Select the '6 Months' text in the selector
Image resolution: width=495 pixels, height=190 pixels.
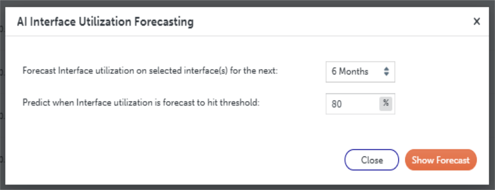[x=350, y=72]
